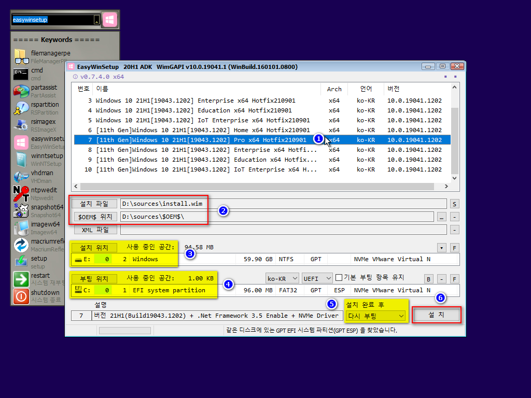Click the $OEM$ path field D:\sources\$OEM$\
The height and width of the screenshot is (398, 531).
pos(277,217)
